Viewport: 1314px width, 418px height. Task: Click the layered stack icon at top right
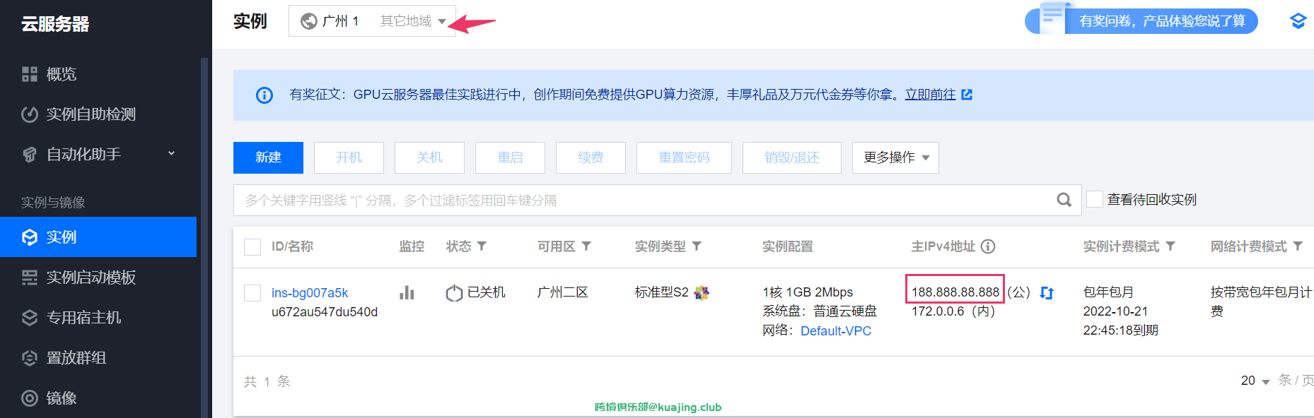point(1298,21)
